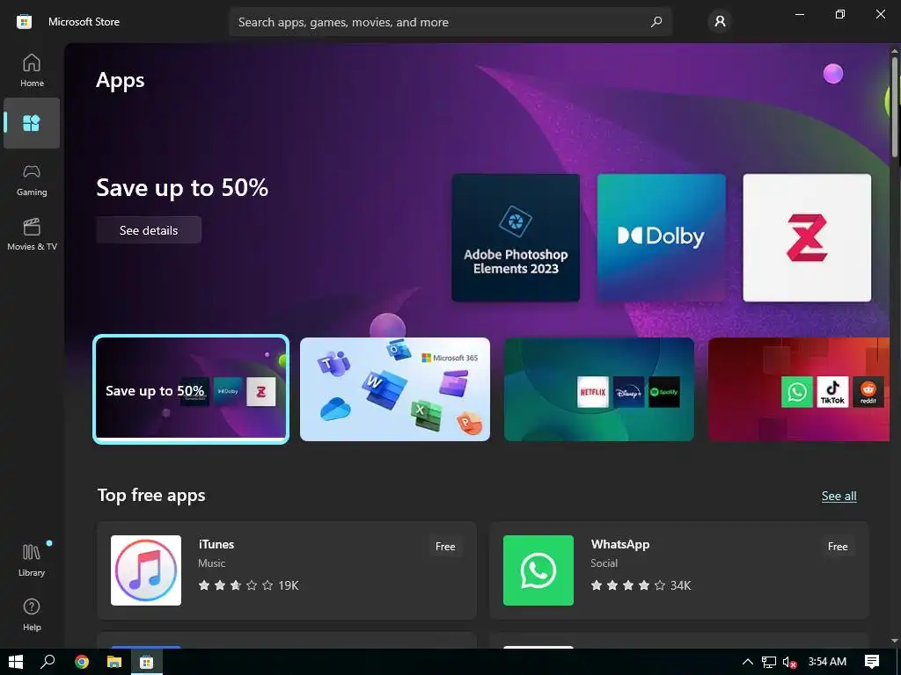Click the iTunes app title
Screen dimensions: 901x675
(x=216, y=544)
